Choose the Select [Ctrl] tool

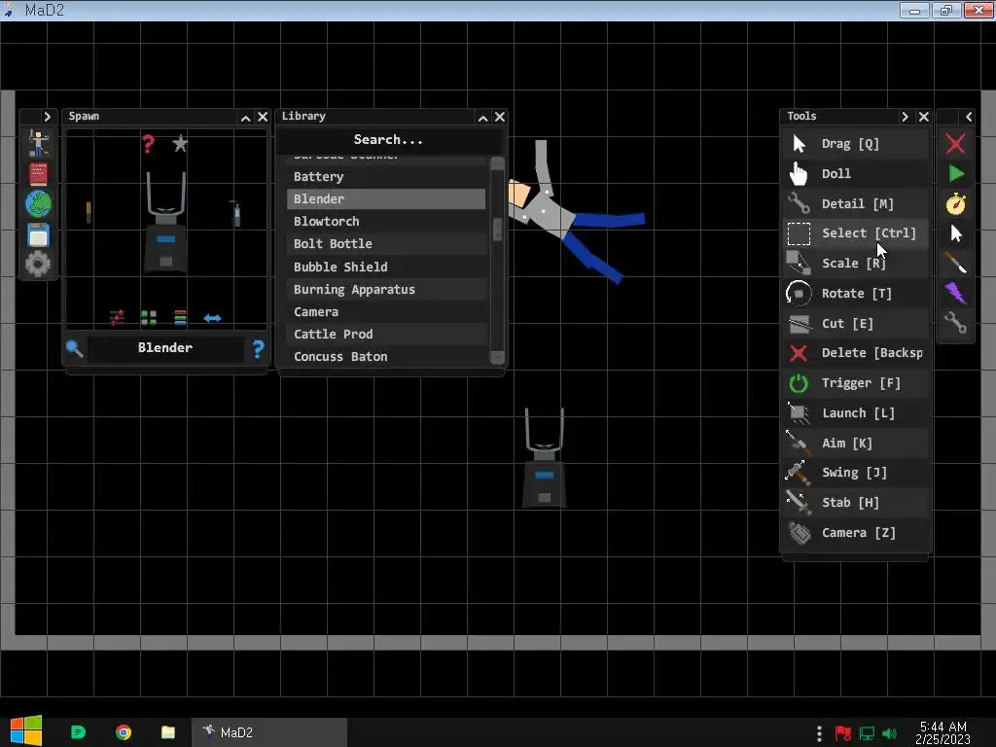click(856, 233)
